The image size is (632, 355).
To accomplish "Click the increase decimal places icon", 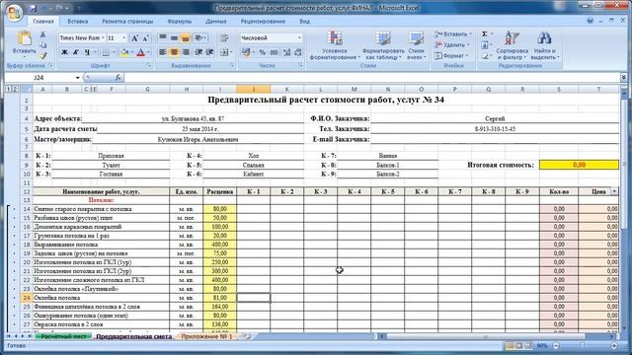I will coord(286,52).
